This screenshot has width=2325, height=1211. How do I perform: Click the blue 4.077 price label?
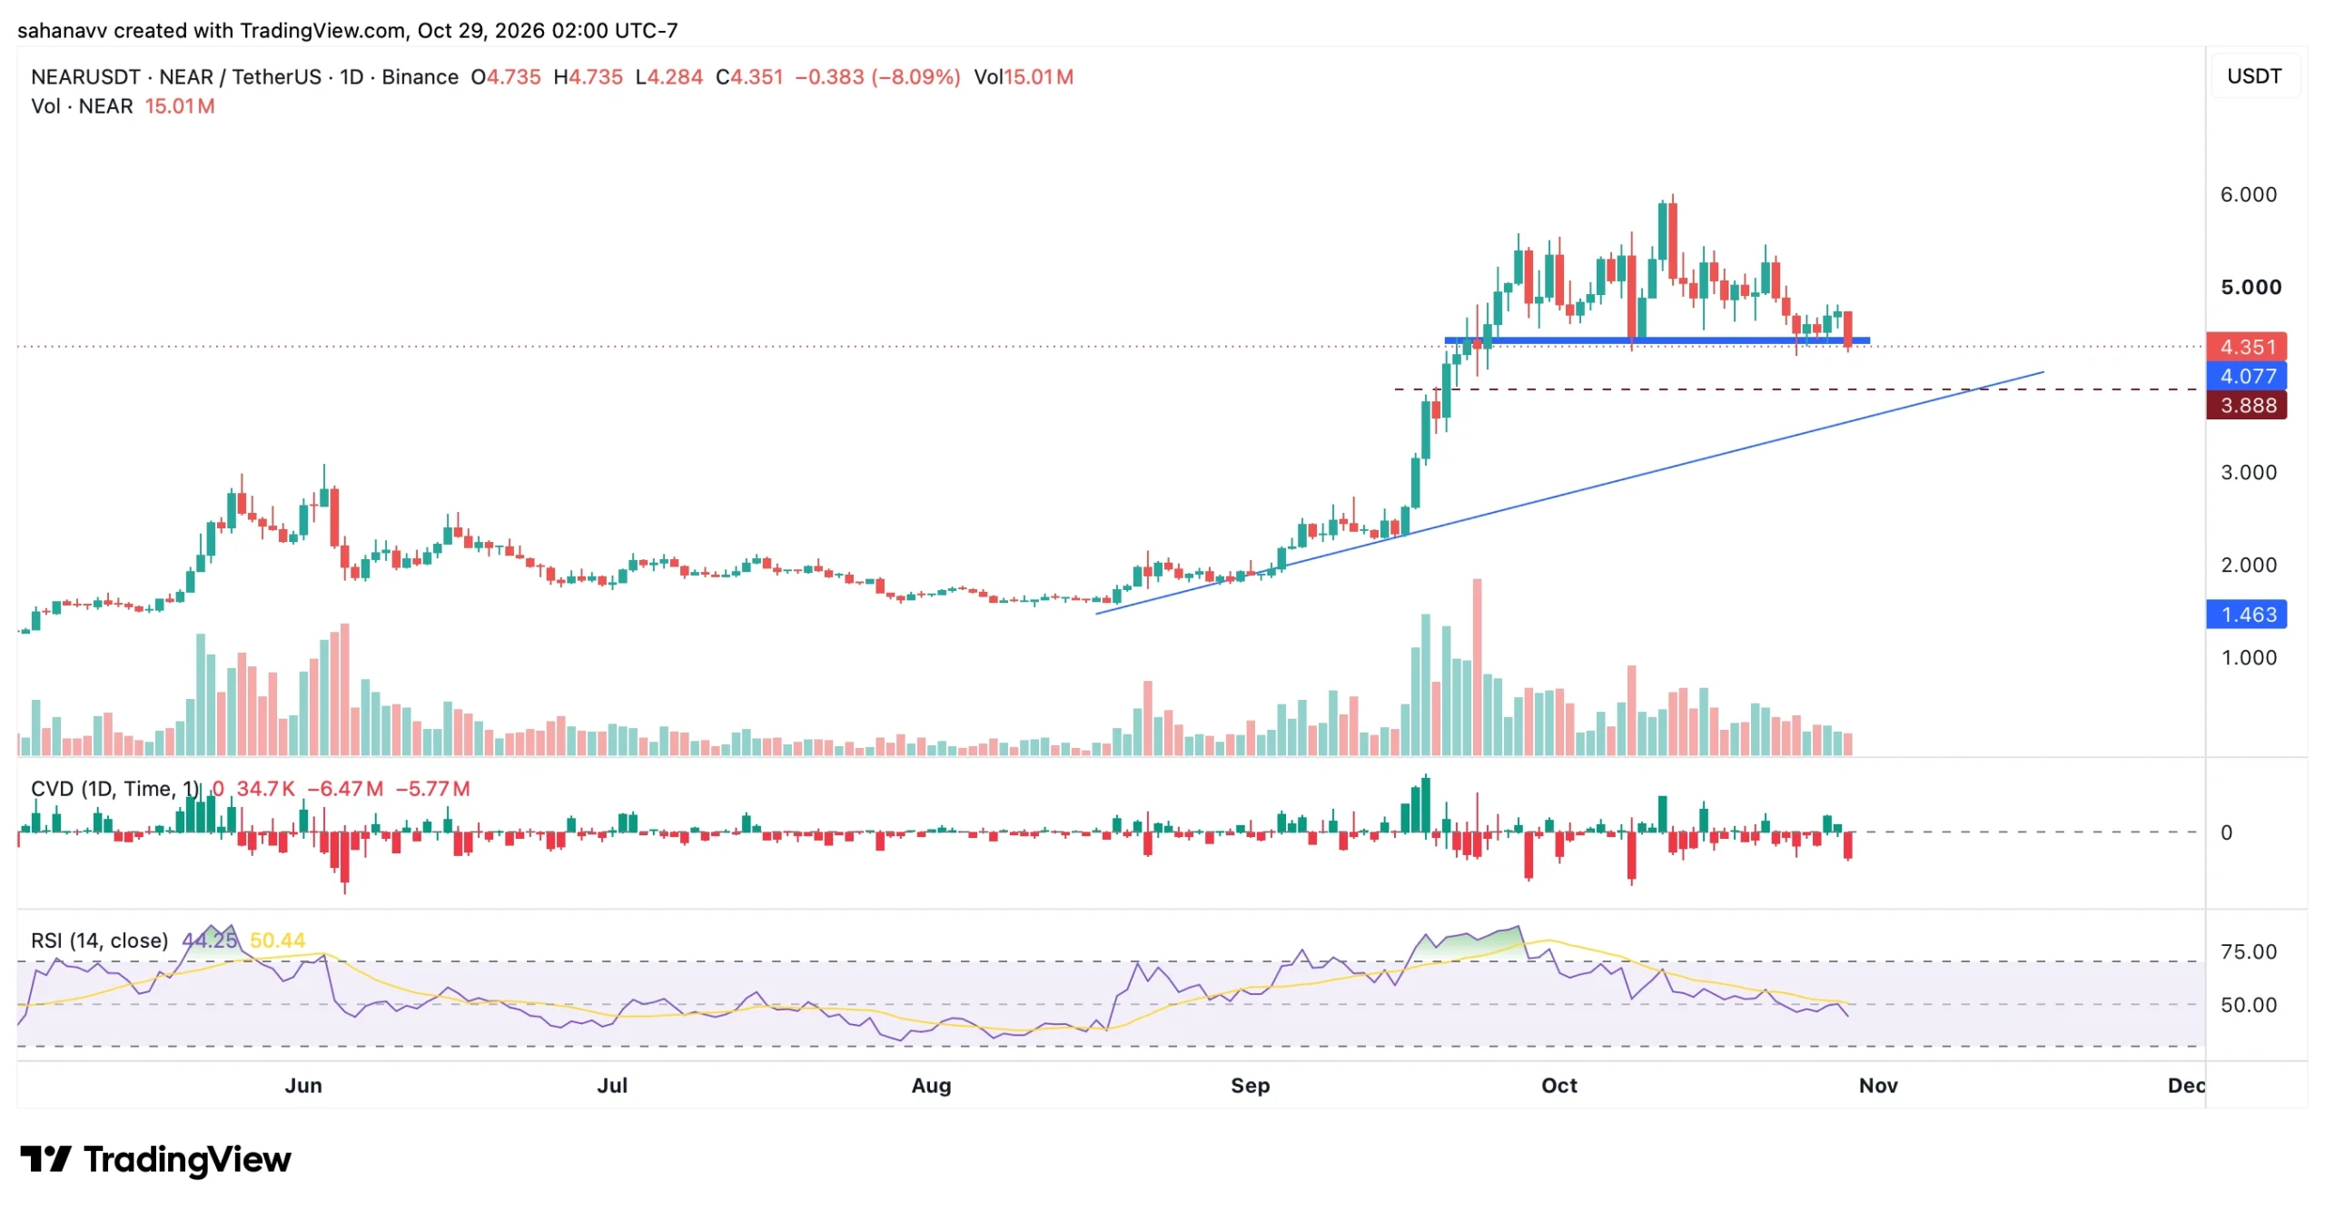pyautogui.click(x=2246, y=376)
